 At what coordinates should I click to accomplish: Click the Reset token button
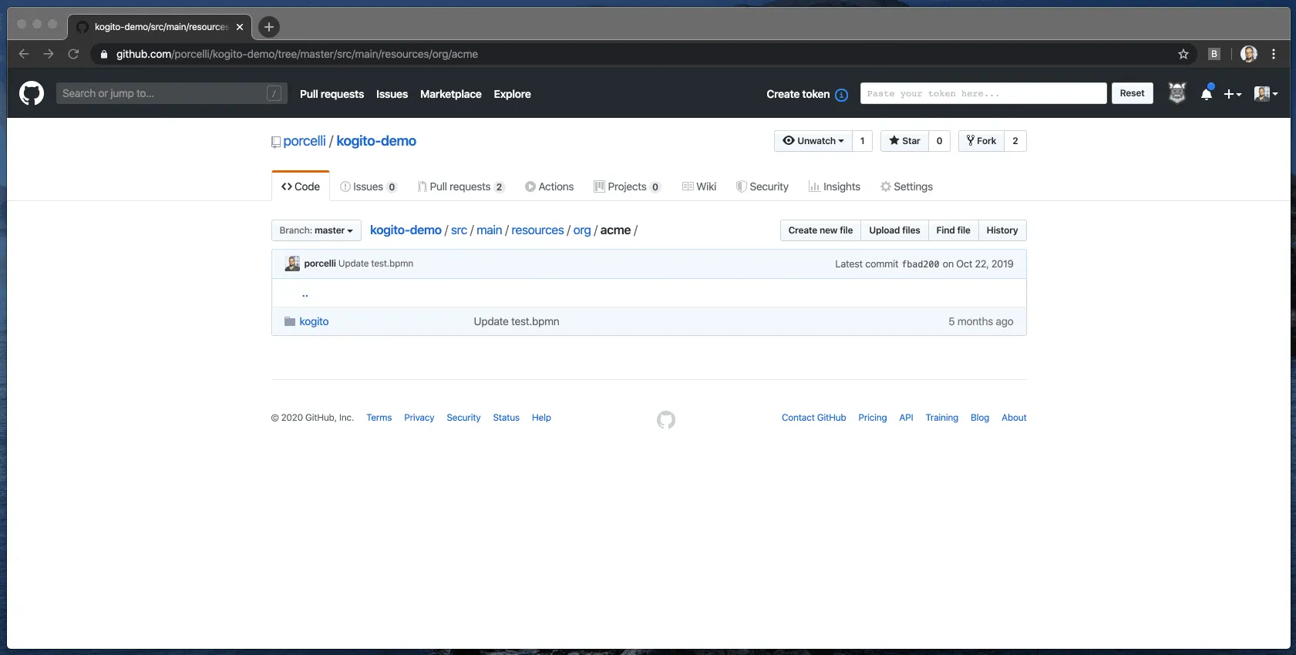1132,93
